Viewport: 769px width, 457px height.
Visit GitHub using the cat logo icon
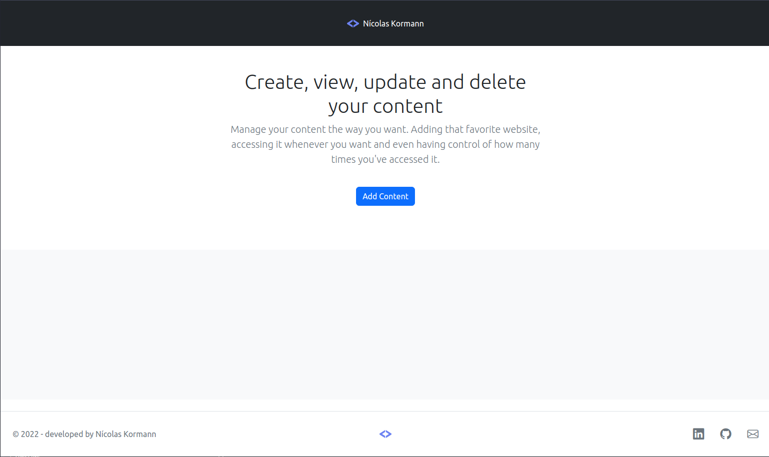(x=726, y=434)
